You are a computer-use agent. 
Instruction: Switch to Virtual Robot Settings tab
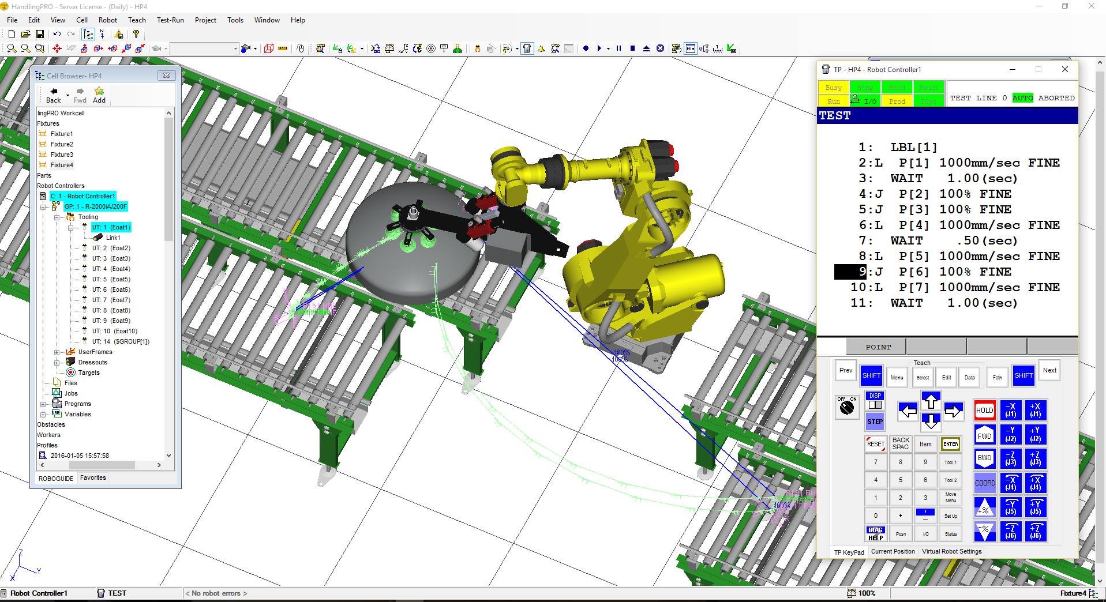[951, 551]
